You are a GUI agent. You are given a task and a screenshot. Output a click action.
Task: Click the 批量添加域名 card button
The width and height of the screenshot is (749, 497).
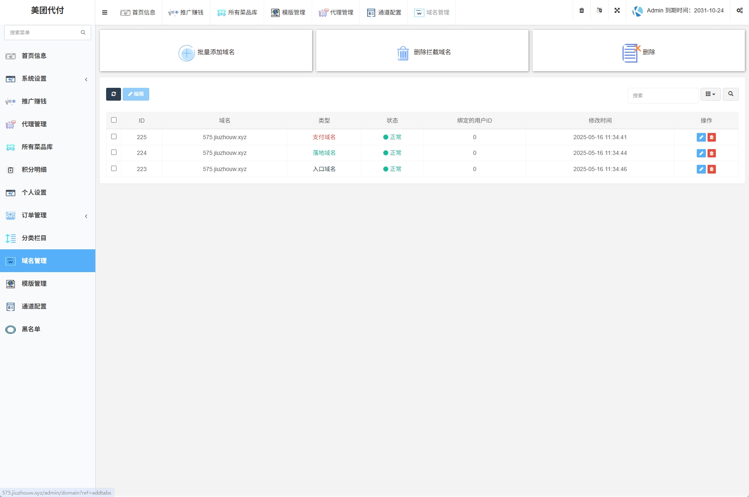[206, 51]
